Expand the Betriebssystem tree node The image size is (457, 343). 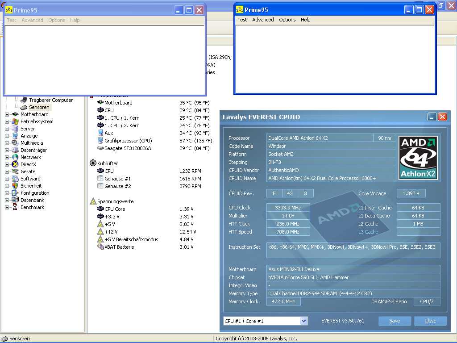[7, 121]
